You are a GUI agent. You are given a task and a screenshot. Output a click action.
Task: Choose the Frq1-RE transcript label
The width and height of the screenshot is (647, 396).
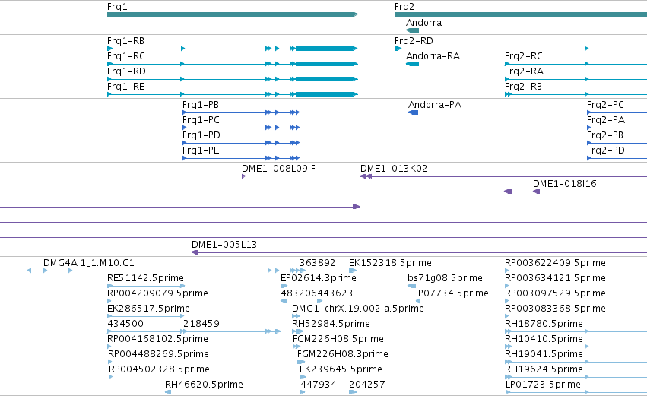[126, 87]
